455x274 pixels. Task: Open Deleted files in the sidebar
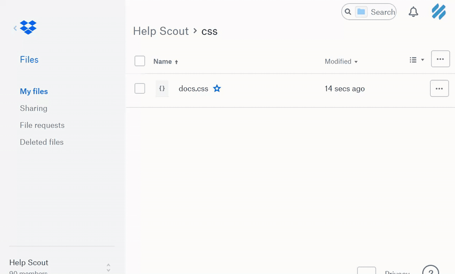pyautogui.click(x=42, y=142)
